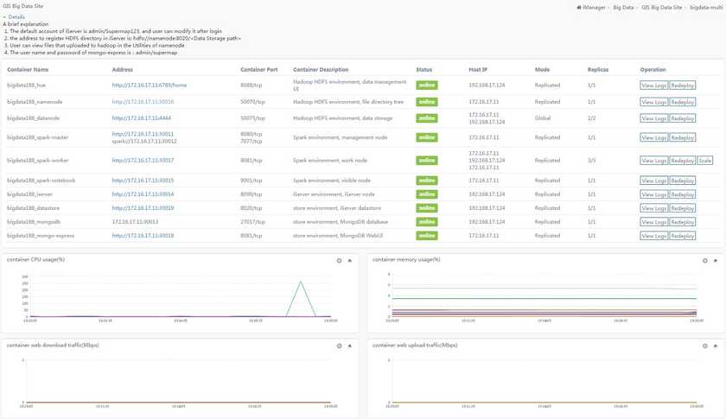Open the bigdata188_hue address link

point(149,86)
